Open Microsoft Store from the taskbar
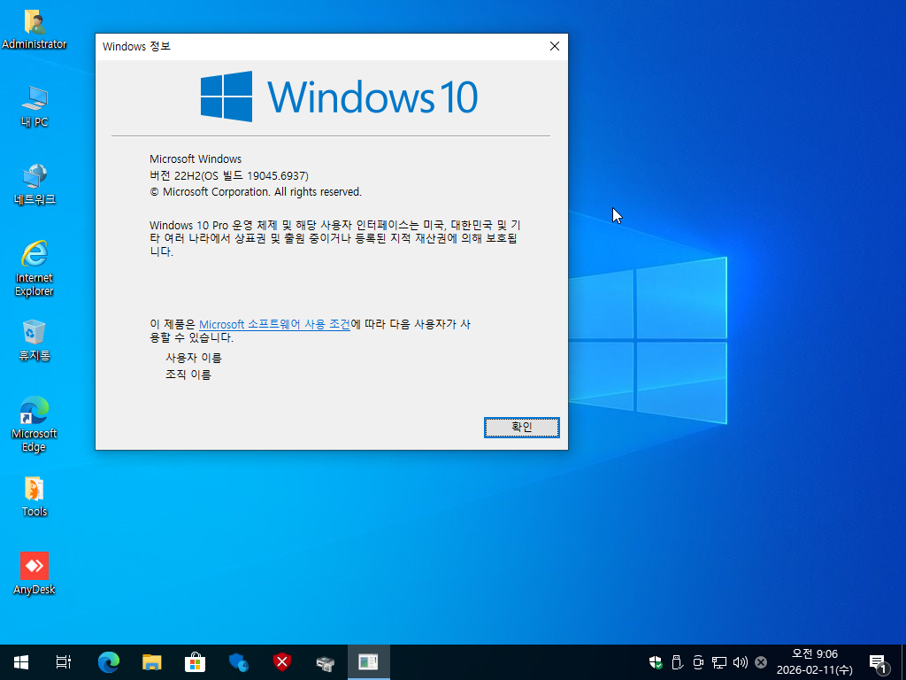Viewport: 906px width, 680px height. tap(195, 662)
